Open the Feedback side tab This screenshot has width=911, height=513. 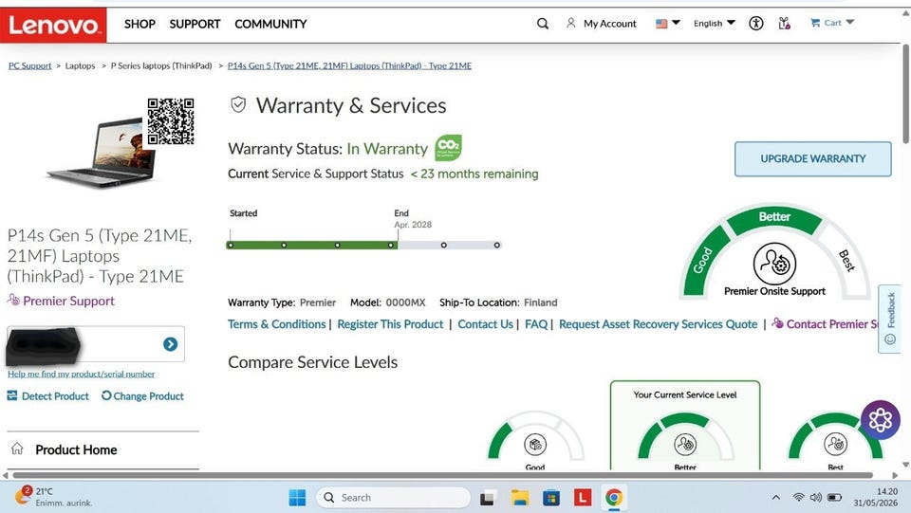889,319
